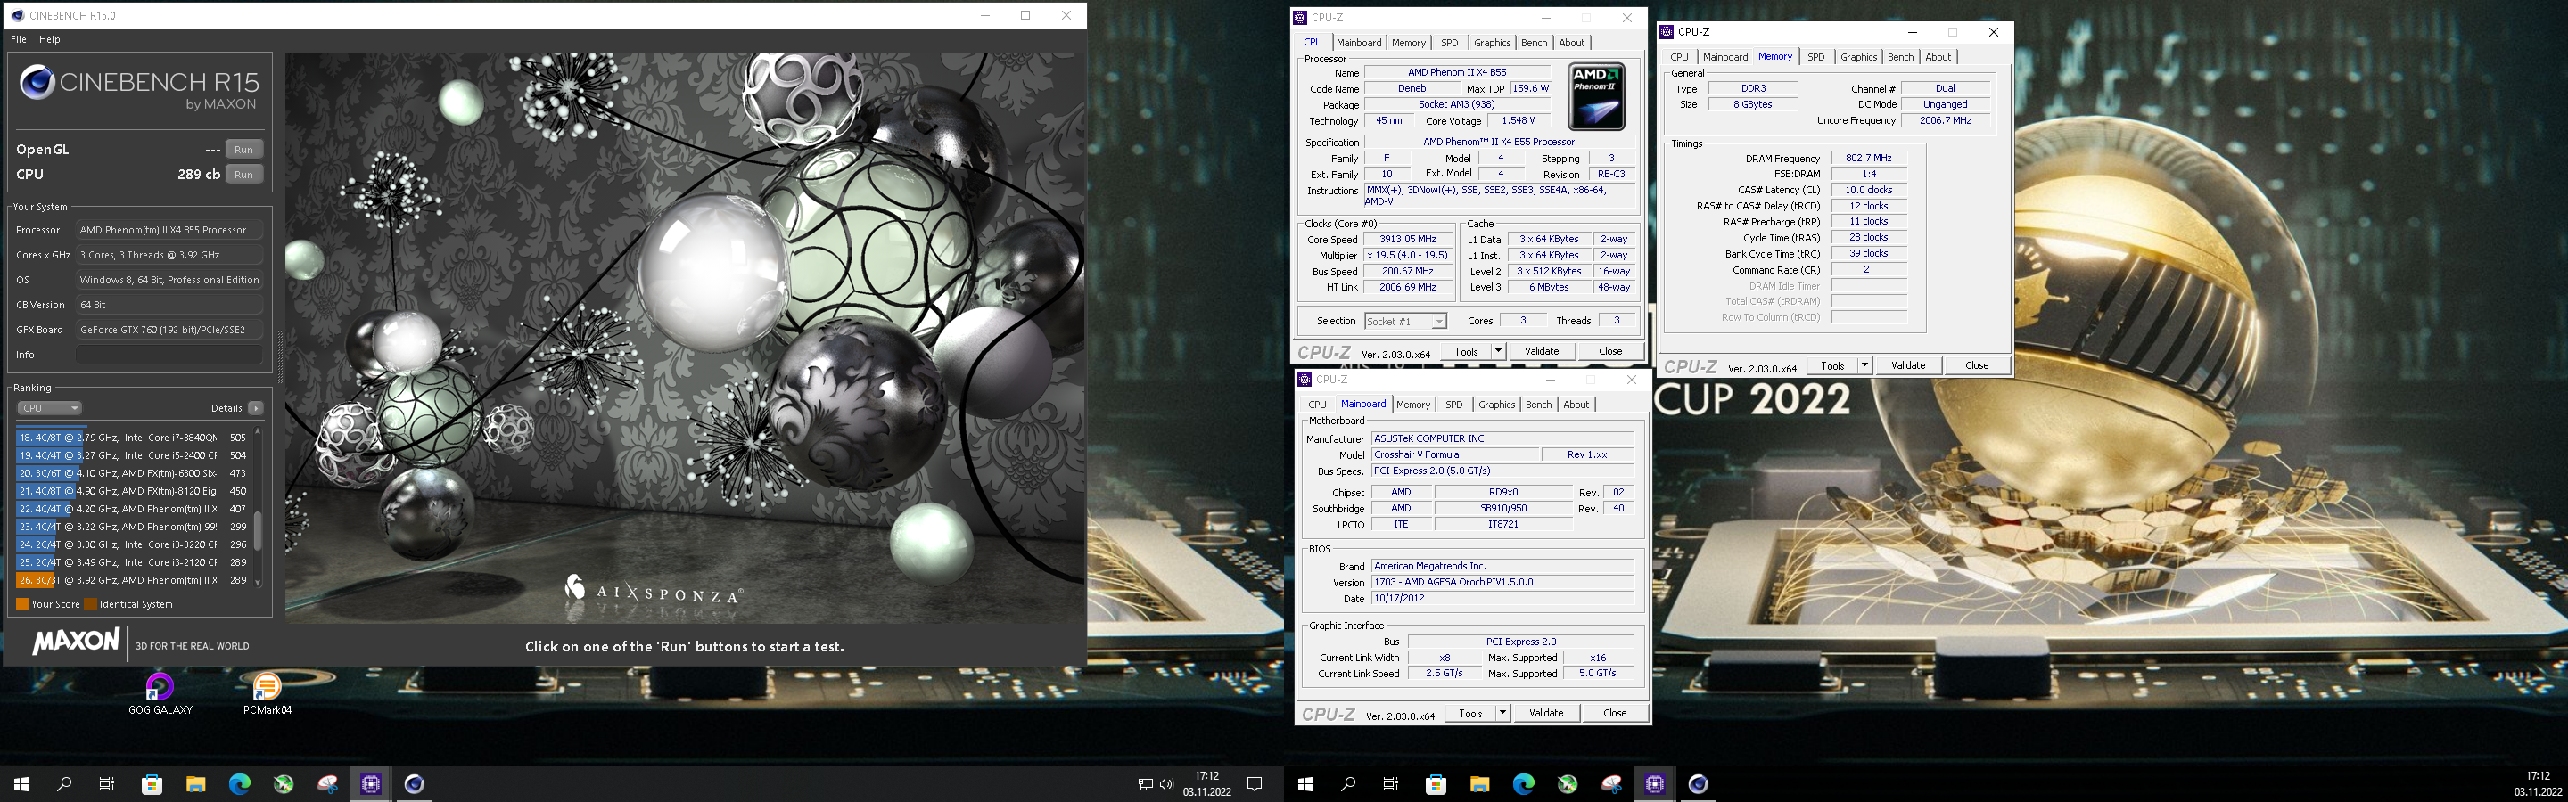The image size is (2568, 802).
Task: Open Task View on left taskbar
Action: tap(108, 784)
